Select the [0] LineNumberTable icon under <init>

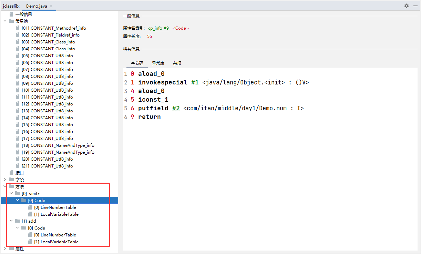click(30, 207)
